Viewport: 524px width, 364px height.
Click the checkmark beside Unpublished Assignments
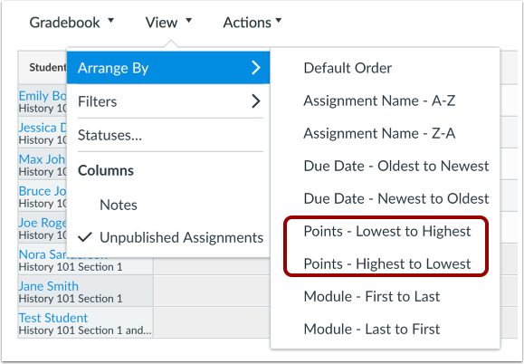click(85, 237)
